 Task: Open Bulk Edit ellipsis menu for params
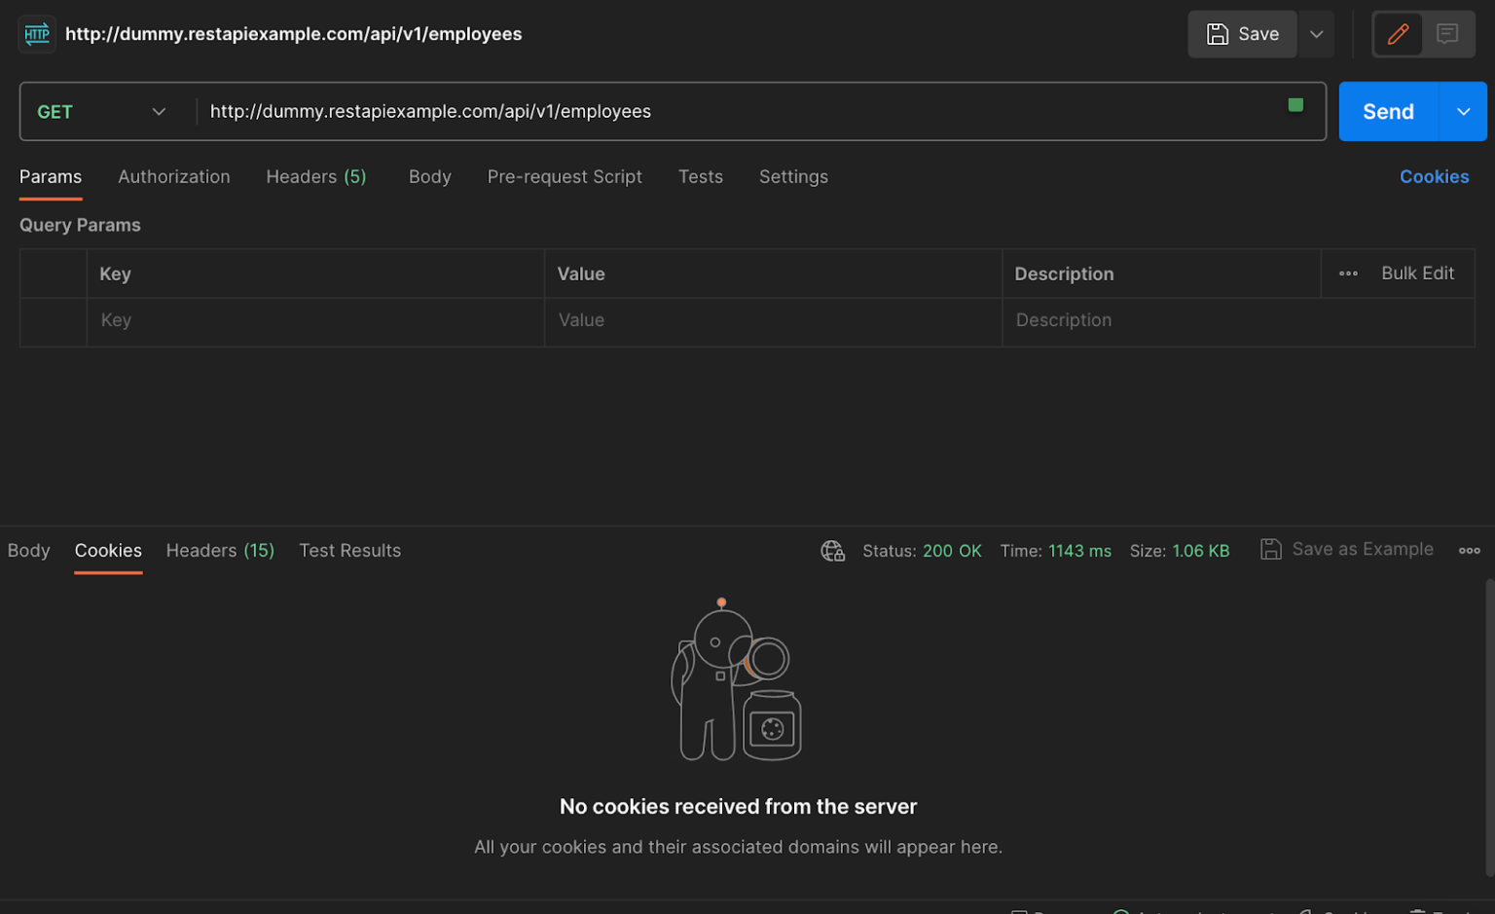pos(1348,274)
